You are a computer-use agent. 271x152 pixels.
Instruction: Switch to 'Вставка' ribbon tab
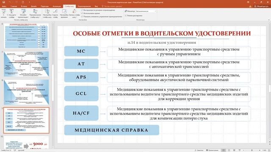24,6
